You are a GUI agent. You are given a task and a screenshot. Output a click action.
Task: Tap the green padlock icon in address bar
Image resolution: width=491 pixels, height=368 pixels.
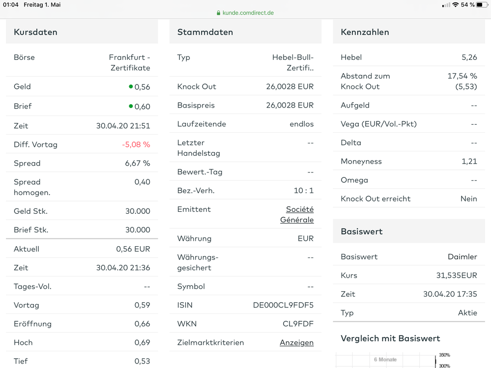pyautogui.click(x=219, y=13)
